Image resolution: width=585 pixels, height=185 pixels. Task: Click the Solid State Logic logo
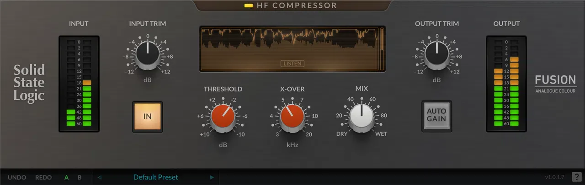point(29,83)
